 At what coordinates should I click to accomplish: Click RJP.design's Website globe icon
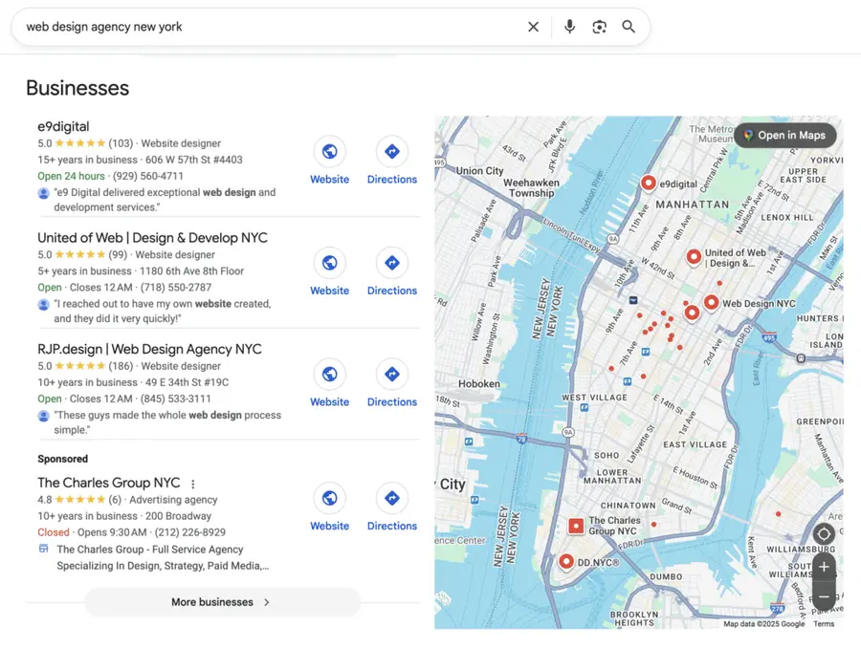coord(329,374)
